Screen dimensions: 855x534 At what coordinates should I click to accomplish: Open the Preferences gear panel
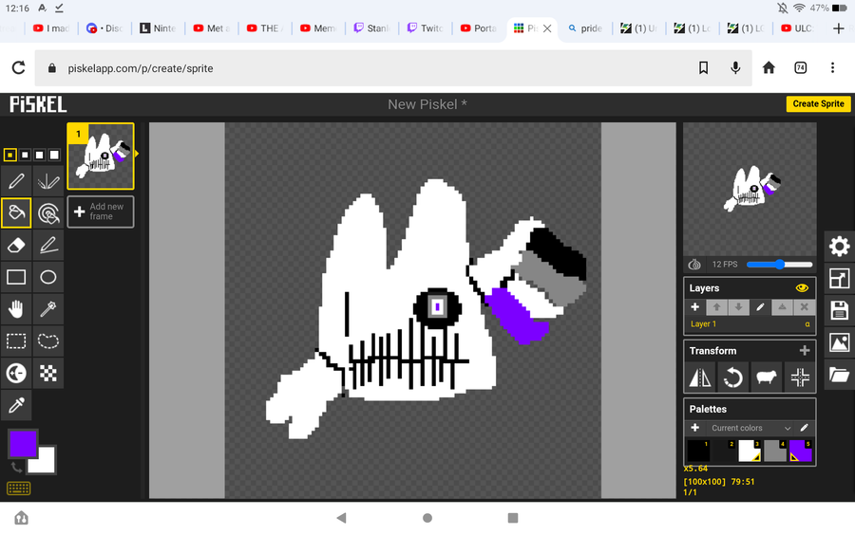(839, 247)
